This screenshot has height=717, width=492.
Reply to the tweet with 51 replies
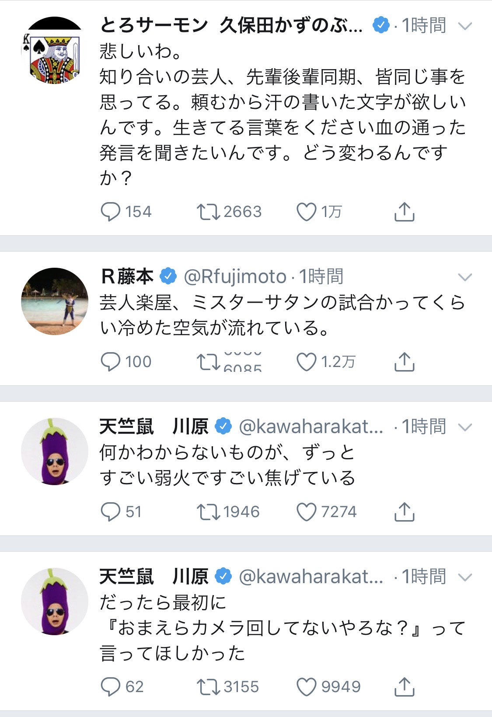(x=110, y=512)
